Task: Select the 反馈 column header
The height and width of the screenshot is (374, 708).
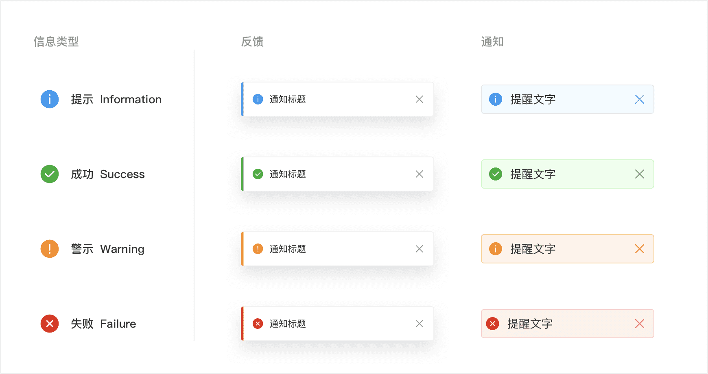Action: tap(252, 41)
